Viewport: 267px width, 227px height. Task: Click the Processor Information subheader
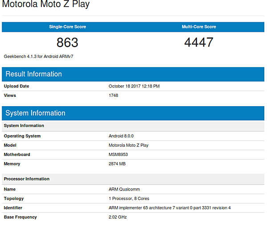[x=27, y=179]
